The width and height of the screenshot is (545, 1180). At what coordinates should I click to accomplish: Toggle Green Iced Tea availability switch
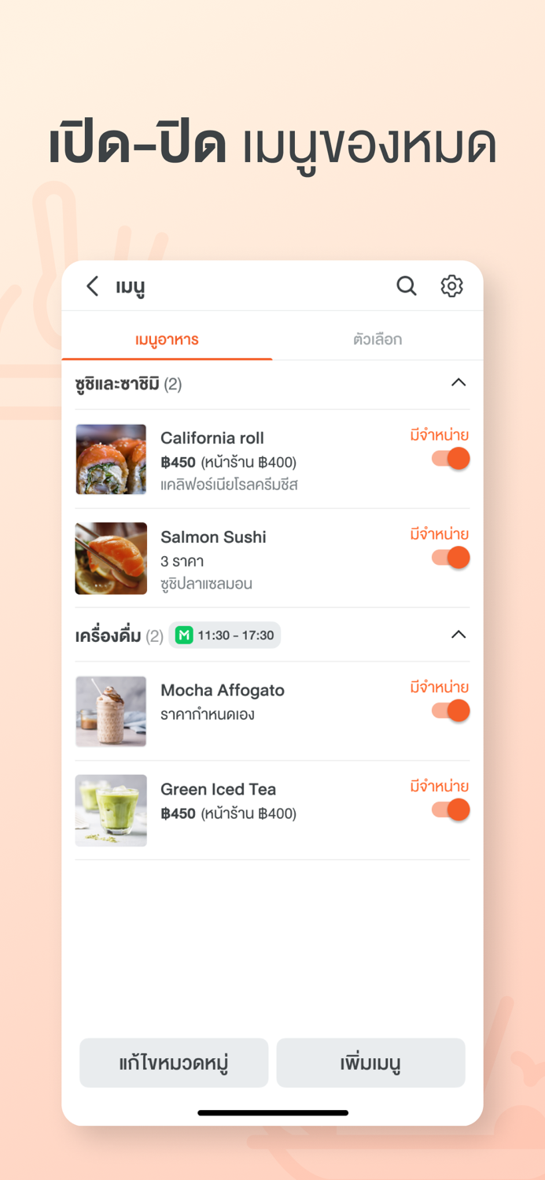pyautogui.click(x=451, y=810)
